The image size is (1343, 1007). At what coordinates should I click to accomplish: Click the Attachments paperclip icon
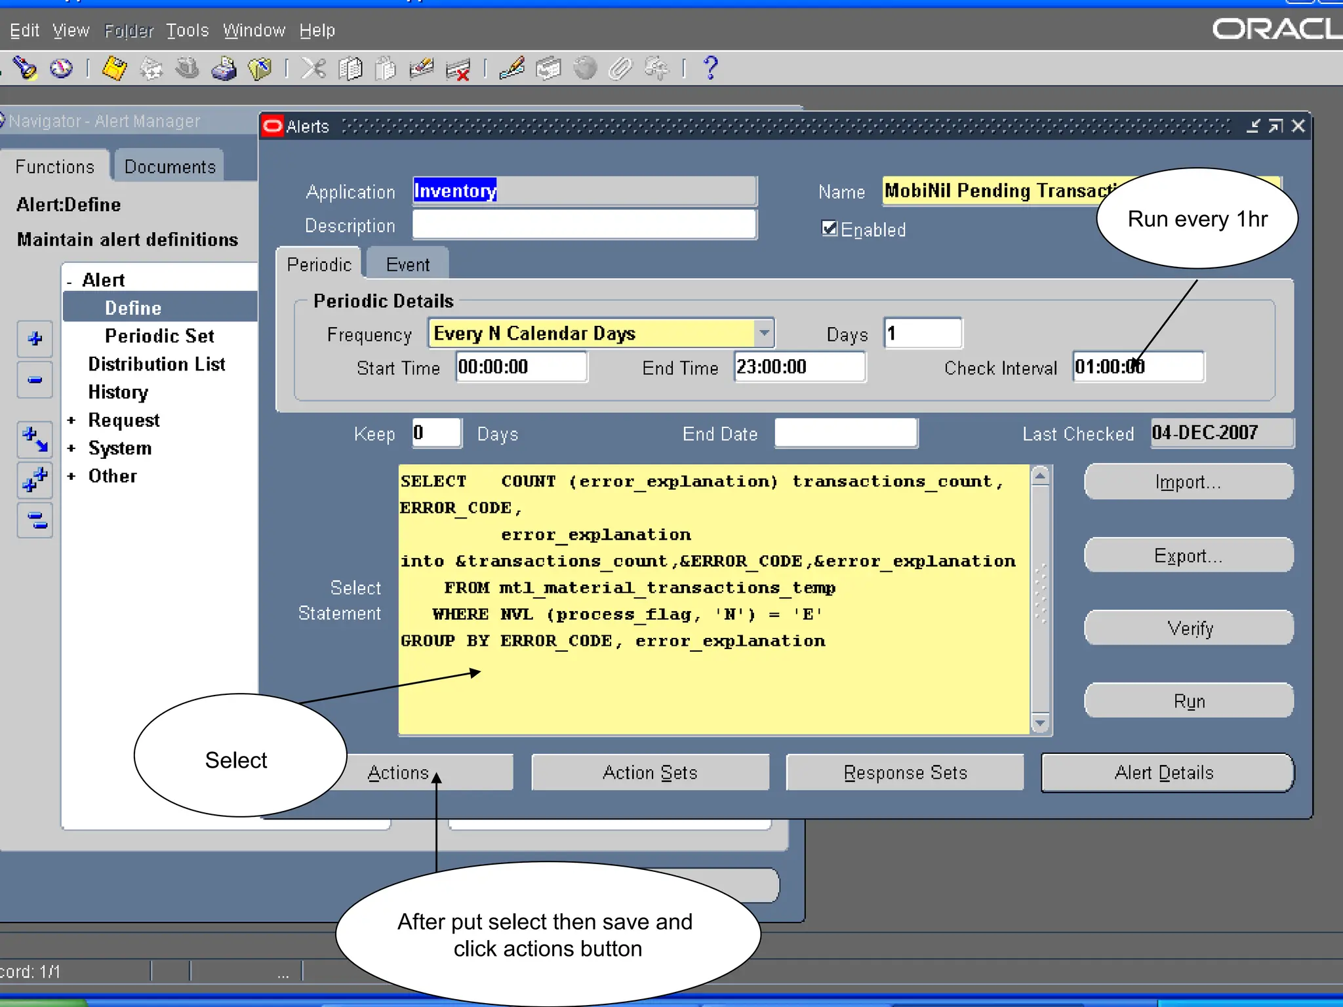620,68
